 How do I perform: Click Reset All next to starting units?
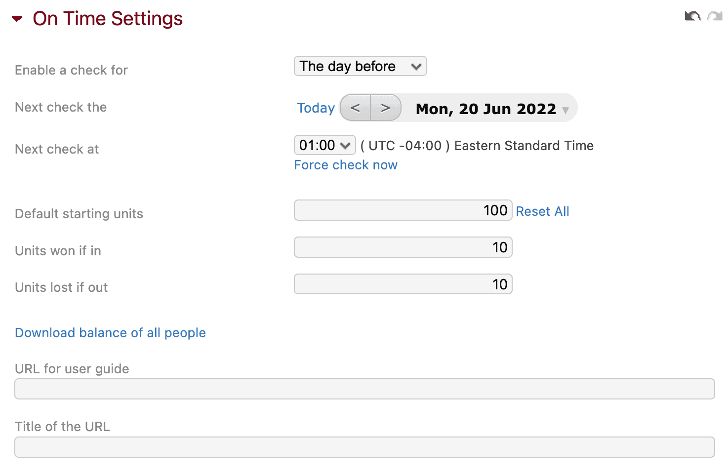coord(542,211)
